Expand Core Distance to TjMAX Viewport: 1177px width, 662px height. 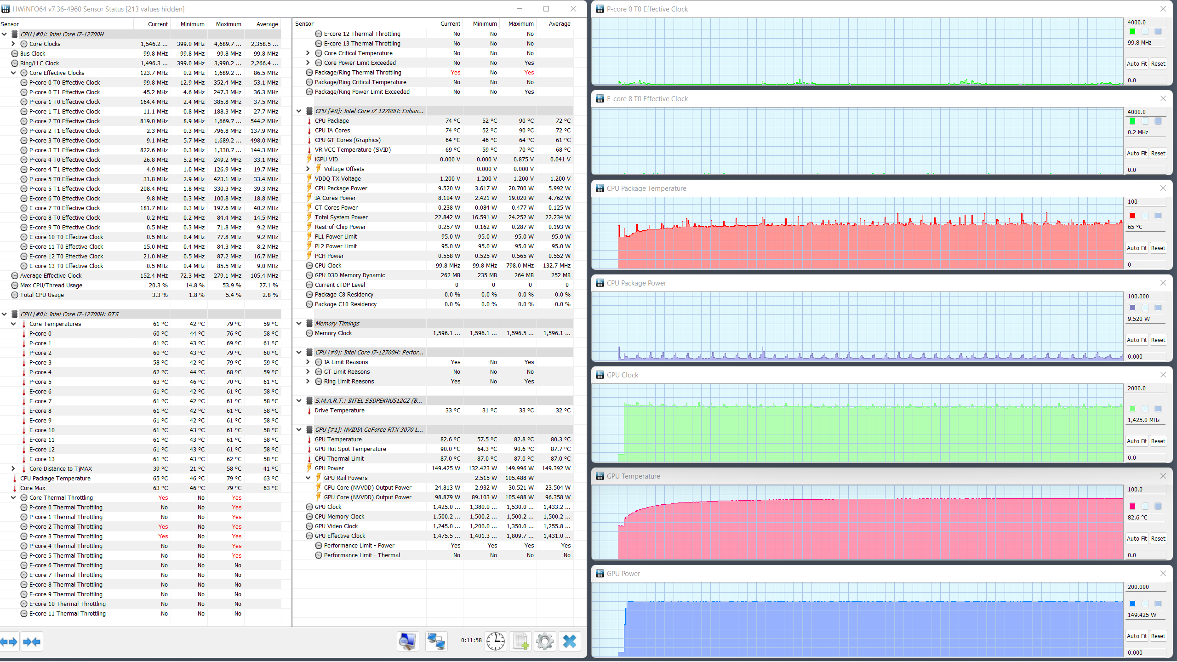point(13,468)
